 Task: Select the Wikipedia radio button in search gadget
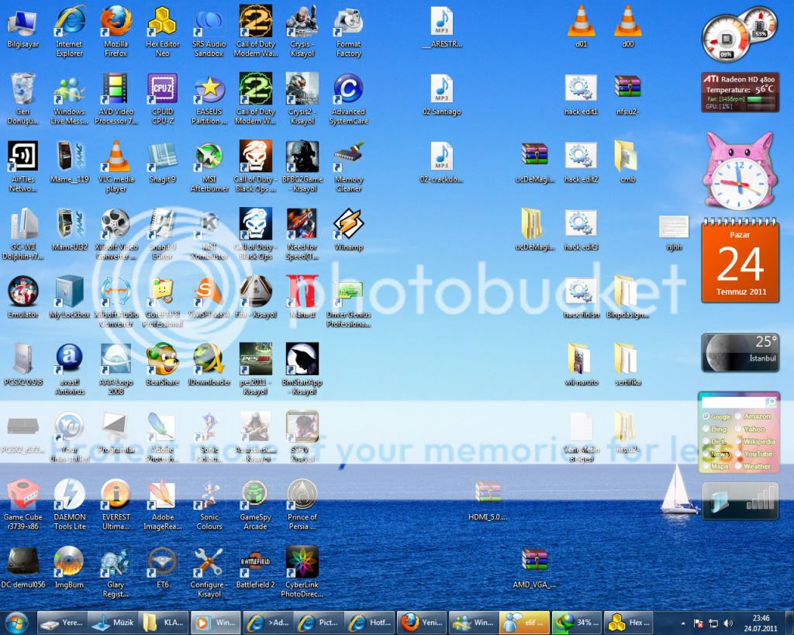click(x=737, y=441)
